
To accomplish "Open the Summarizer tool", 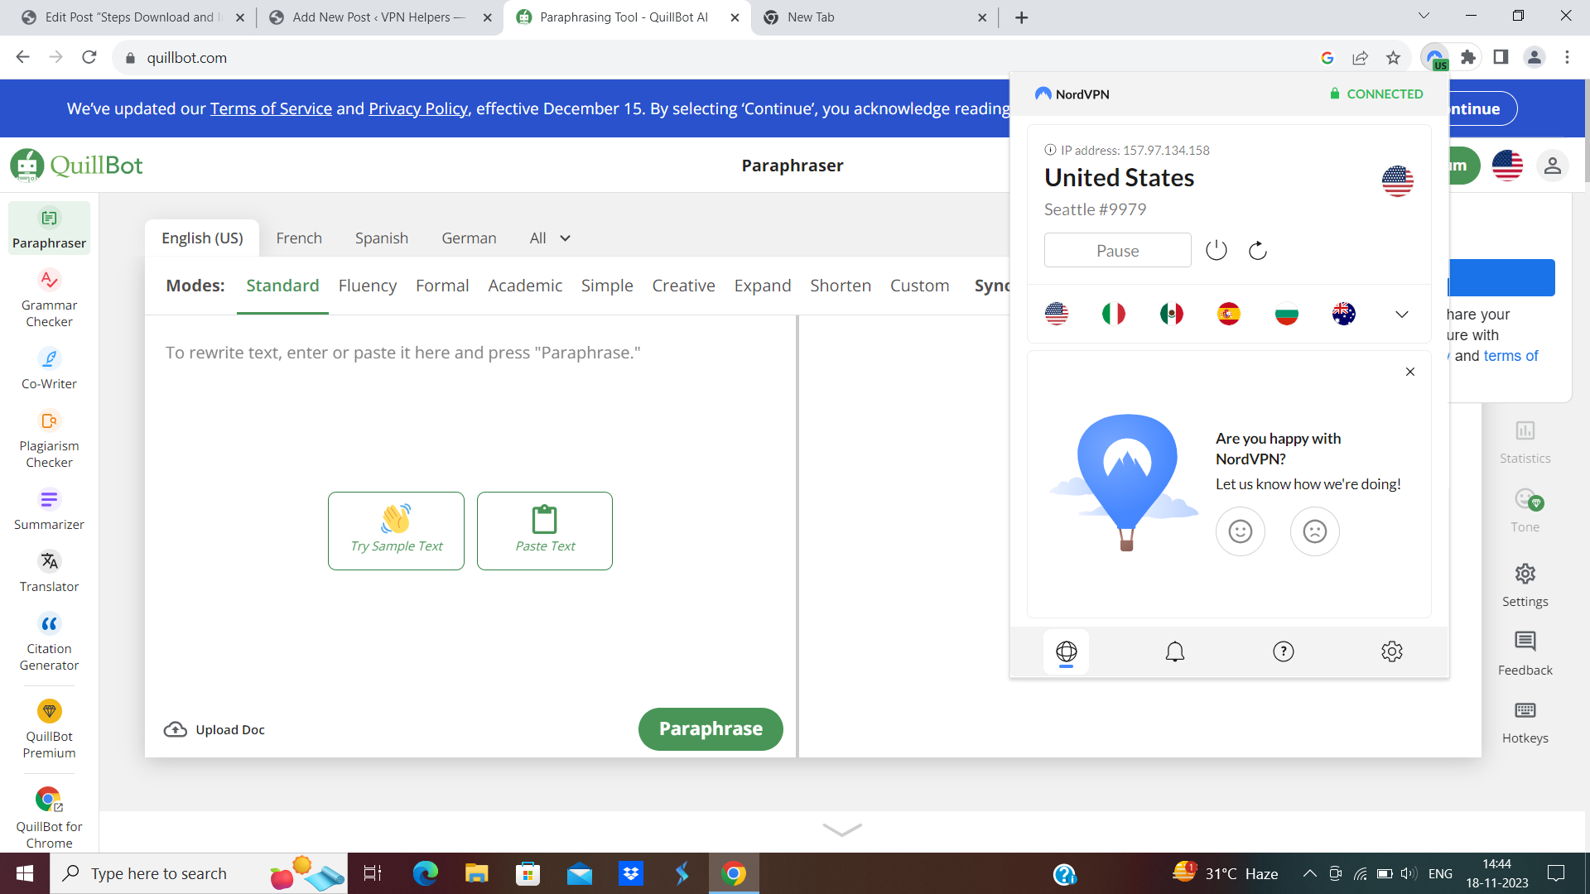I will point(48,510).
